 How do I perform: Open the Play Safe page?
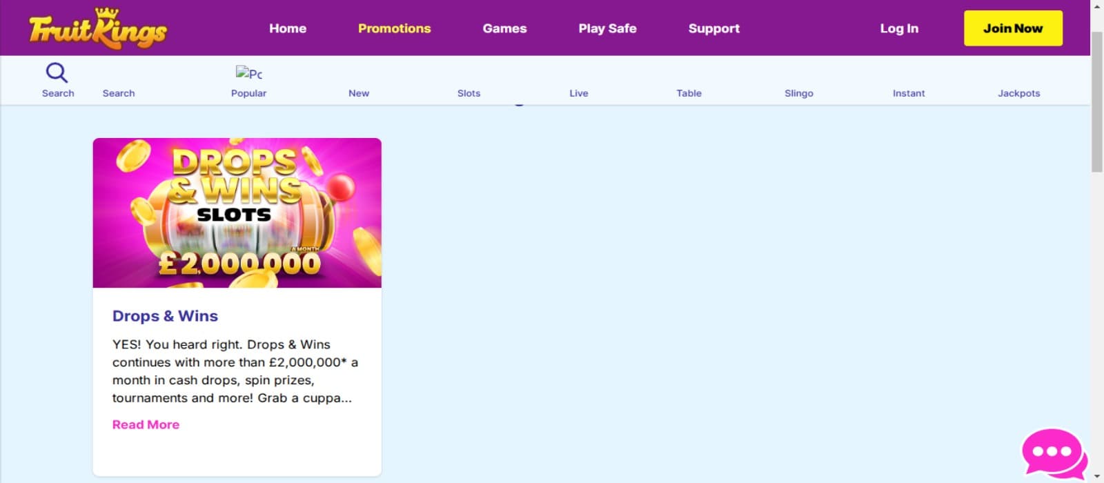607,28
